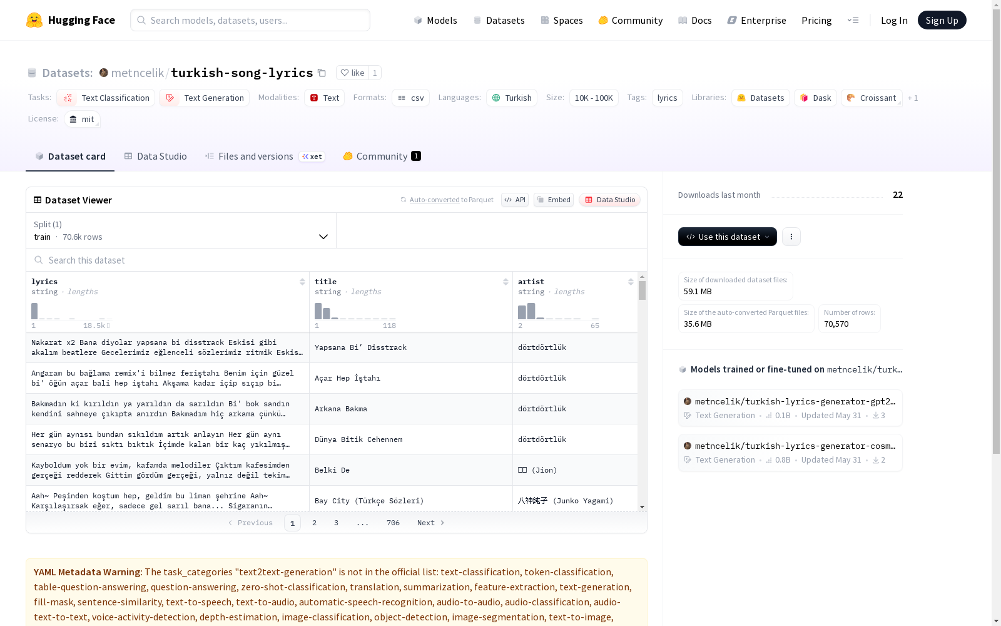The image size is (1001, 626).
Task: Click the Previous page button
Action: [x=250, y=523]
